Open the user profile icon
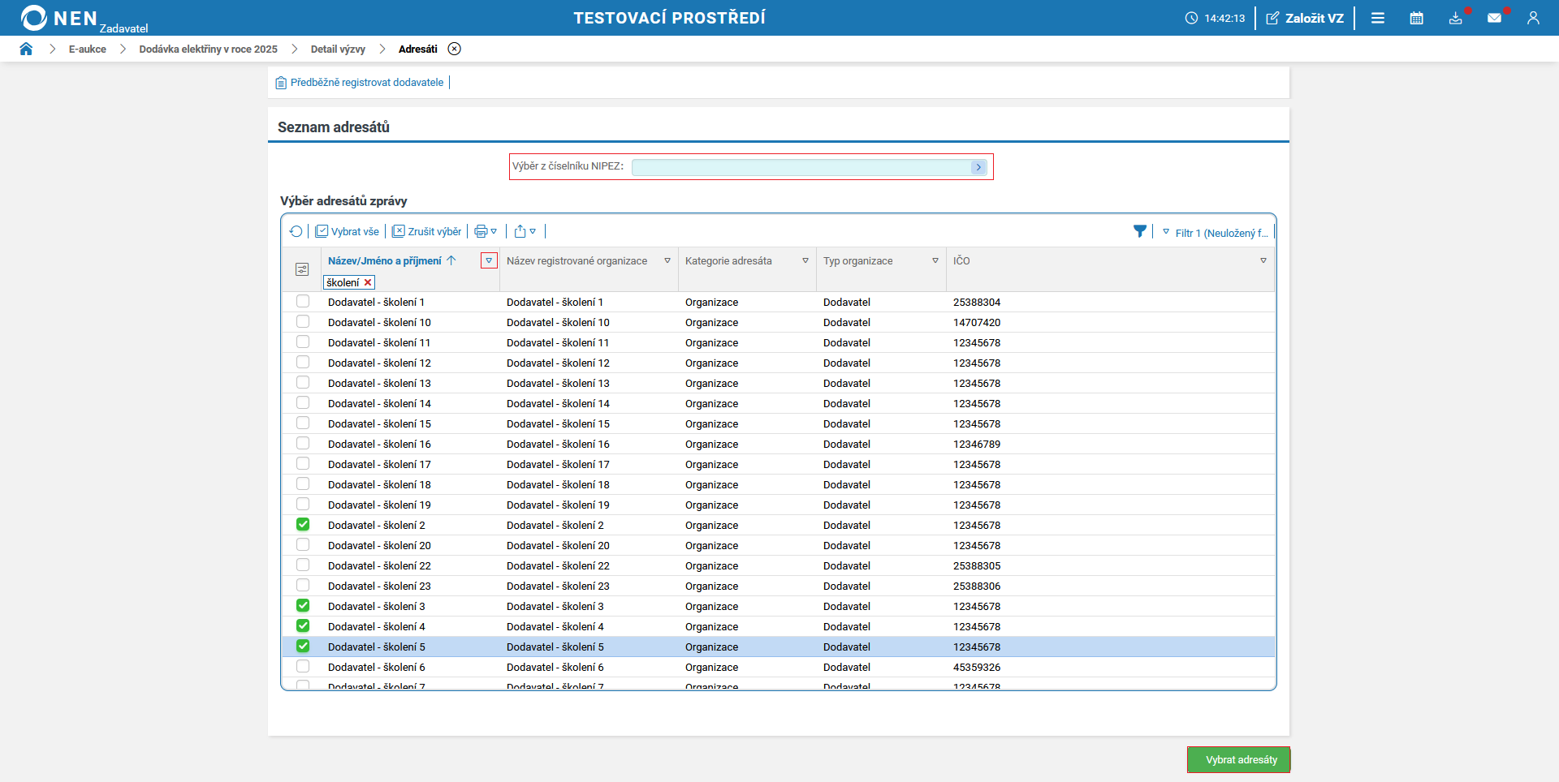This screenshot has height=782, width=1559. [x=1533, y=18]
